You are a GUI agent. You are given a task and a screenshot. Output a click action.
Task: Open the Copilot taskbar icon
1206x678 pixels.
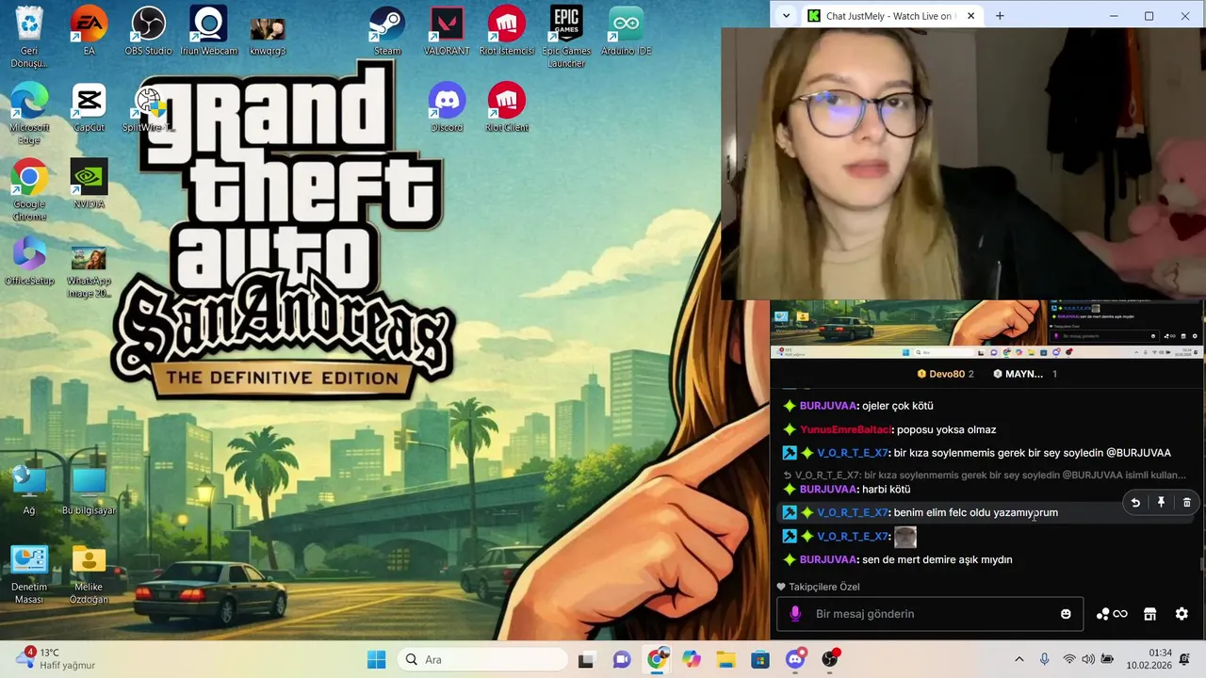point(692,659)
